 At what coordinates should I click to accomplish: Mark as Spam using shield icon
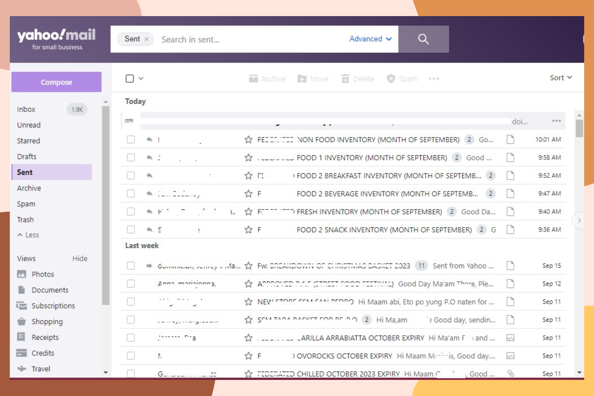(x=391, y=79)
